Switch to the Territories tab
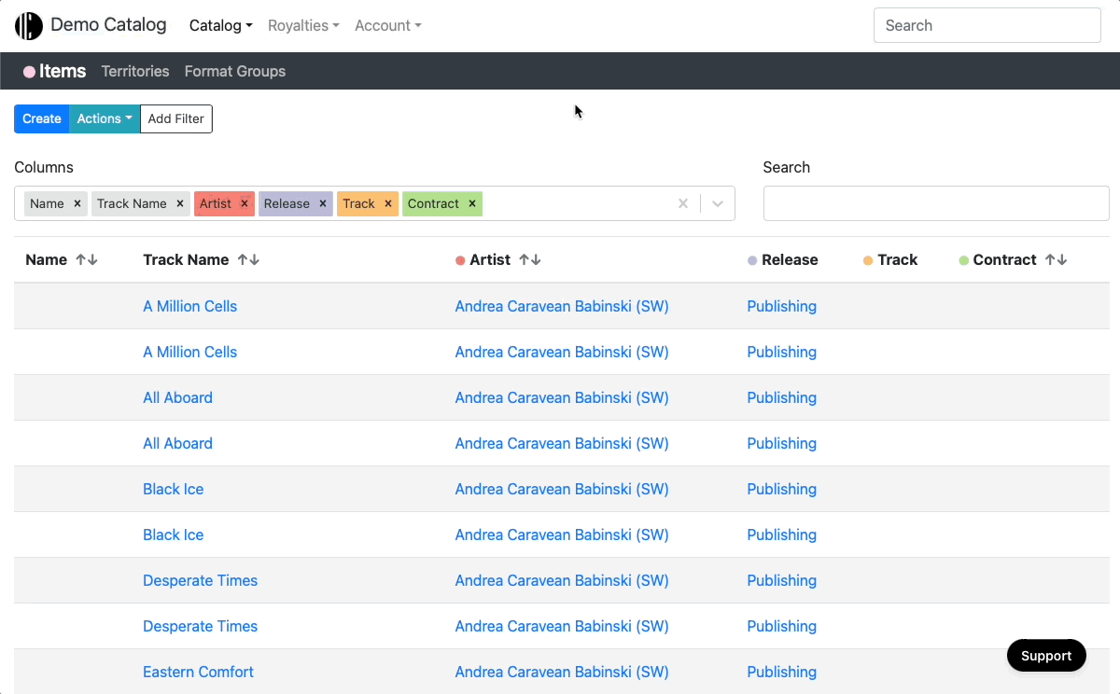This screenshot has height=694, width=1120. pyautogui.click(x=135, y=71)
